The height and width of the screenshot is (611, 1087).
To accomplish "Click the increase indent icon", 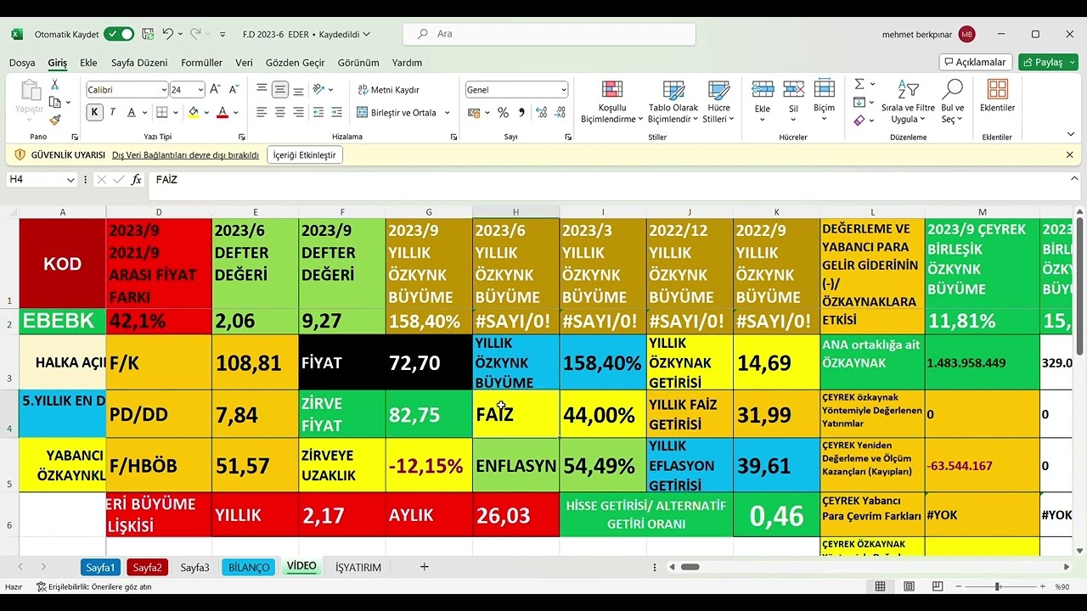I will [337, 112].
